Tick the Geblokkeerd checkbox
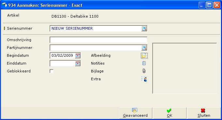 [52, 71]
